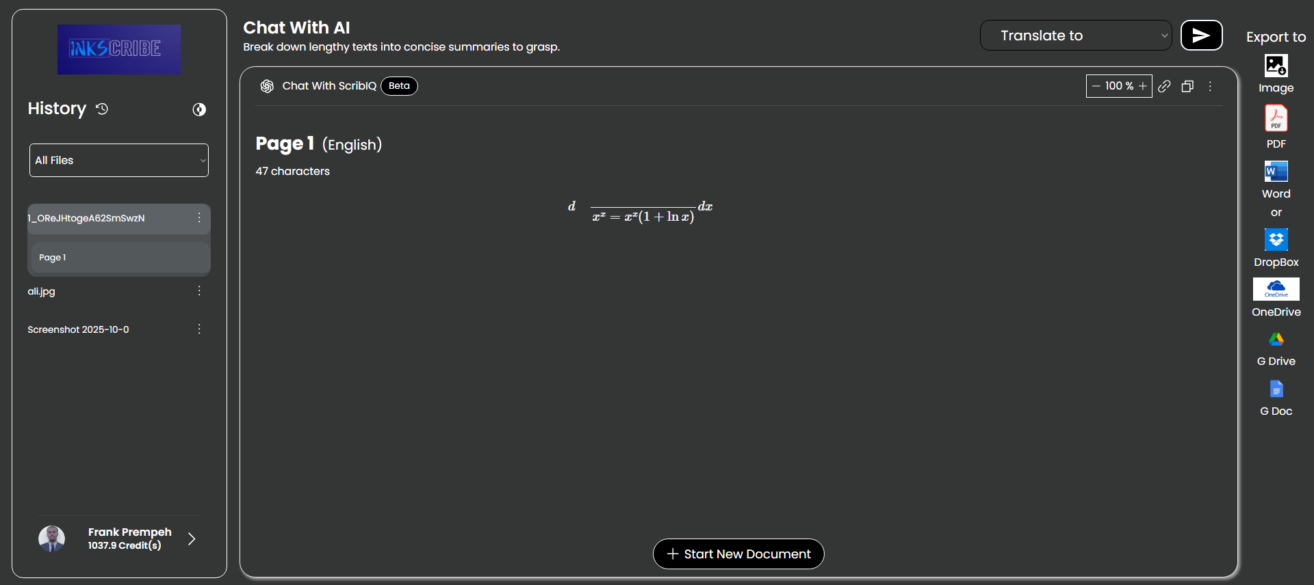The width and height of the screenshot is (1314, 585).
Task: Click Start New Document button
Action: click(738, 554)
